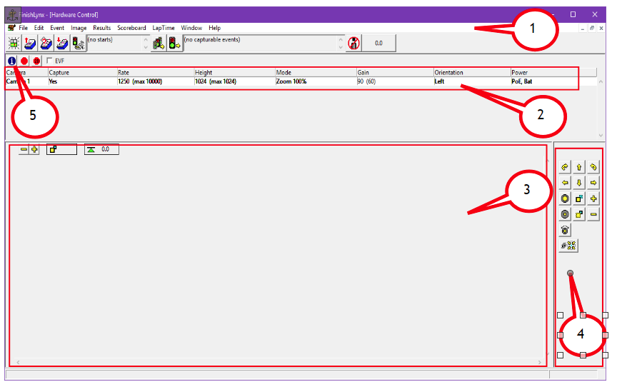
Task: Click the 0.0 button in top toolbar
Action: point(378,43)
